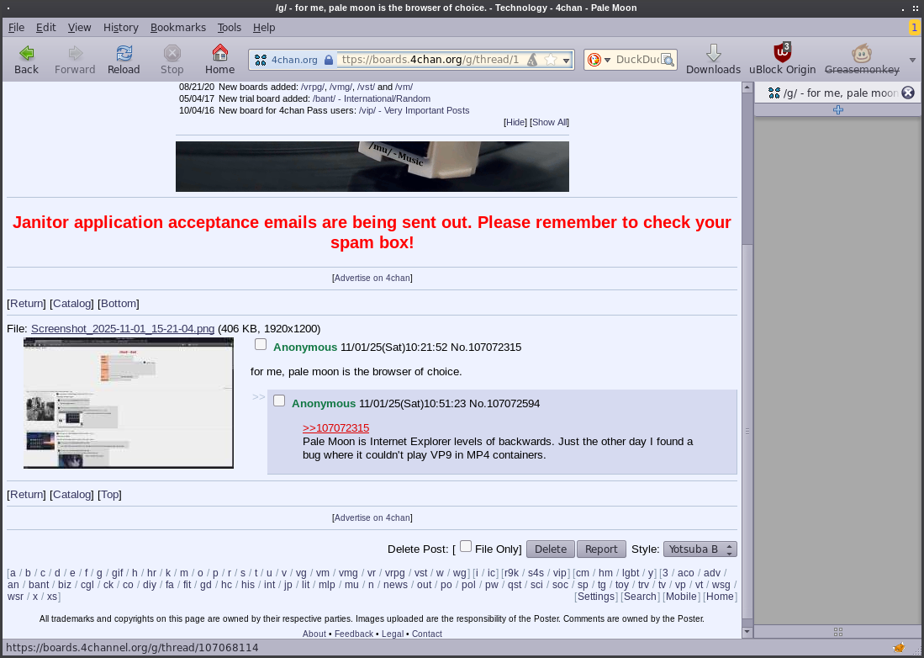Screen dimensions: 924x658
Task: Click the greyed Forward arrow icon
Action: coord(75,53)
